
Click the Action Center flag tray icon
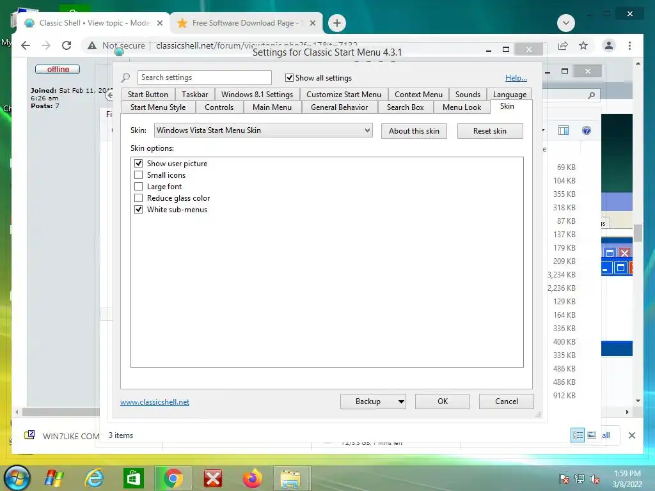coord(564,479)
